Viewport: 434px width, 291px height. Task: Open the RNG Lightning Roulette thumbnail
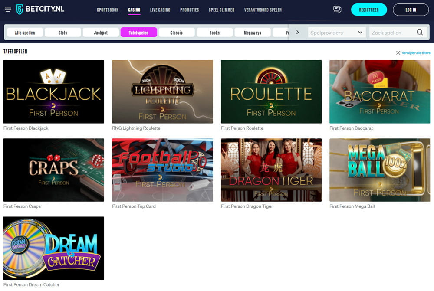162,92
